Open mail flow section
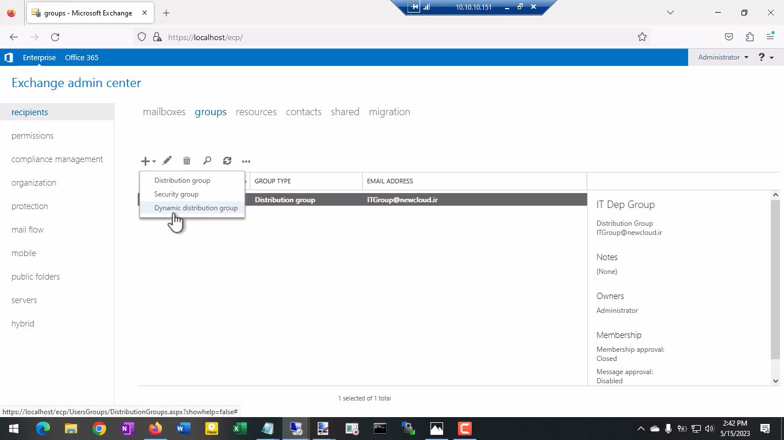 tap(28, 230)
